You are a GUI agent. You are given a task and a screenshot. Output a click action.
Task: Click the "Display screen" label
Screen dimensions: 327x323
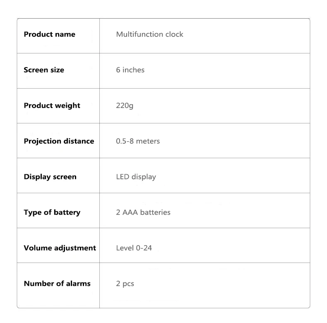click(50, 177)
